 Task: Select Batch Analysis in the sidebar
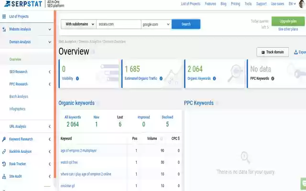pos(19,96)
